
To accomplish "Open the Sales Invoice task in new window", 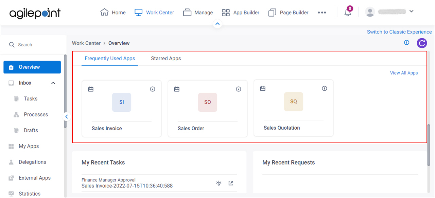I will pos(231,183).
